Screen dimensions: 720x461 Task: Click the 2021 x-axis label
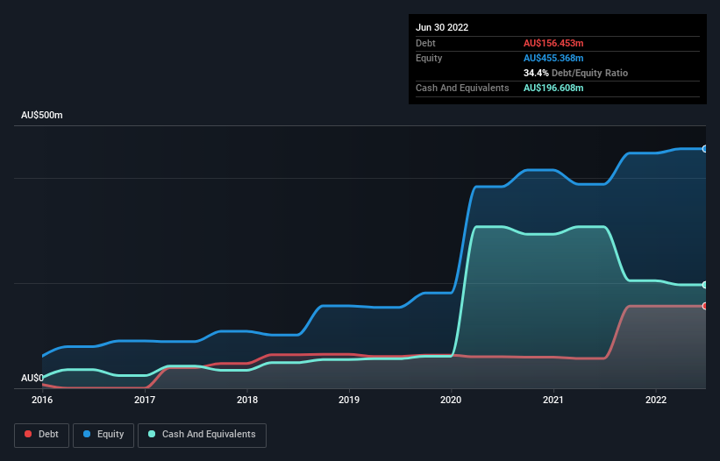[x=553, y=400]
